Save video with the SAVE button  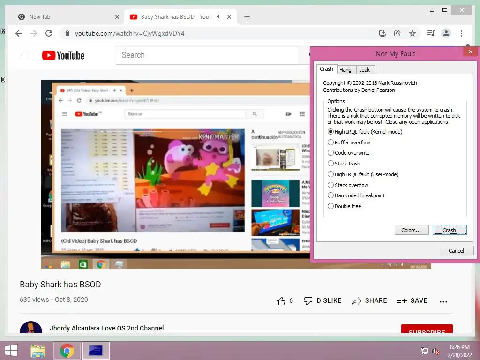coord(412,301)
